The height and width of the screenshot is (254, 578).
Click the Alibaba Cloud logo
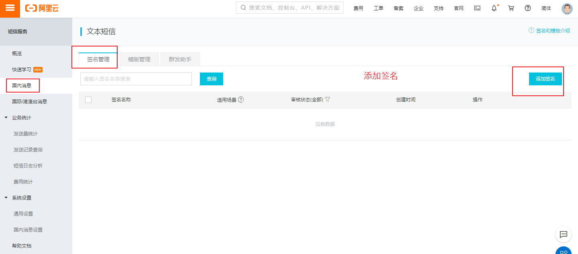pyautogui.click(x=42, y=8)
